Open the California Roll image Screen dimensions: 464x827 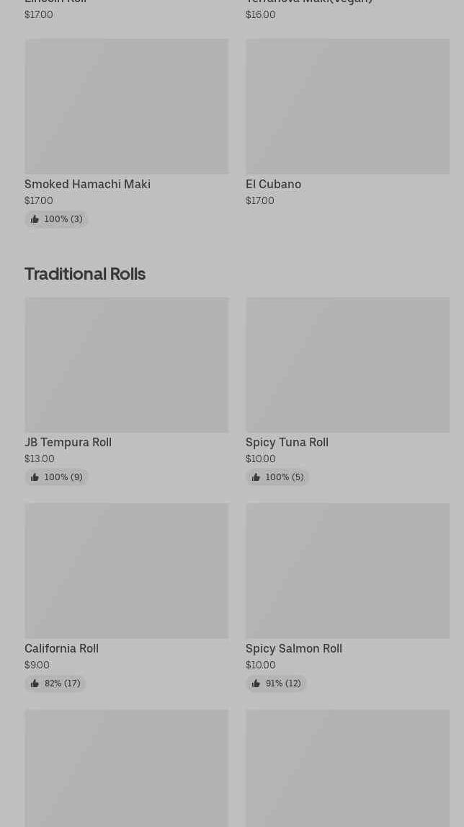tap(126, 570)
